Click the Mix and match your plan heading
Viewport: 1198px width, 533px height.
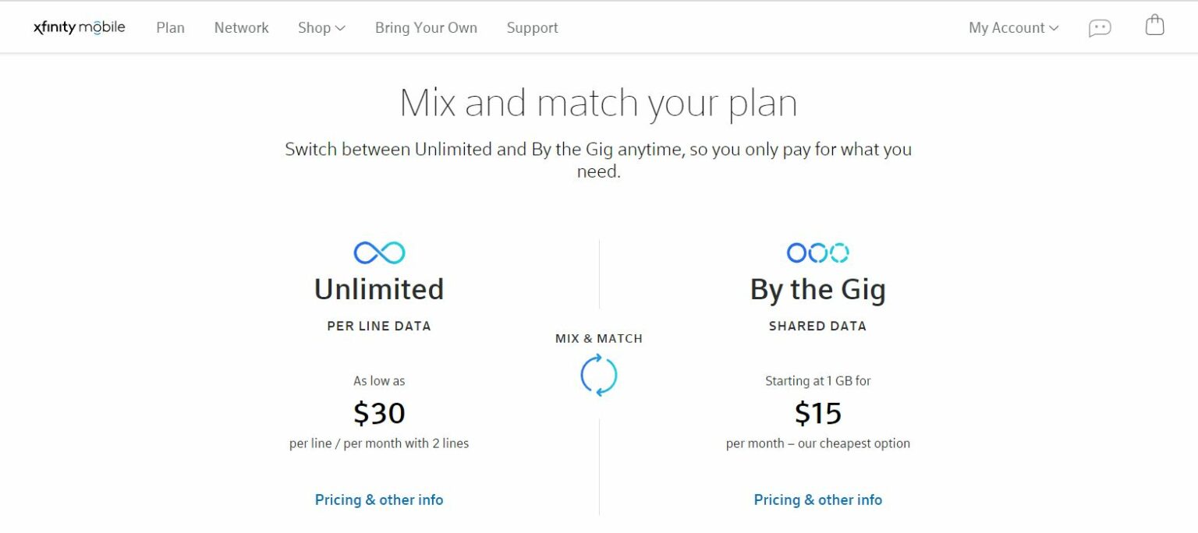tap(598, 101)
